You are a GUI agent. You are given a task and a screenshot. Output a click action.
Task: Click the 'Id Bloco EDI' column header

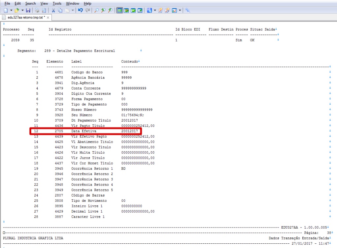187,29
